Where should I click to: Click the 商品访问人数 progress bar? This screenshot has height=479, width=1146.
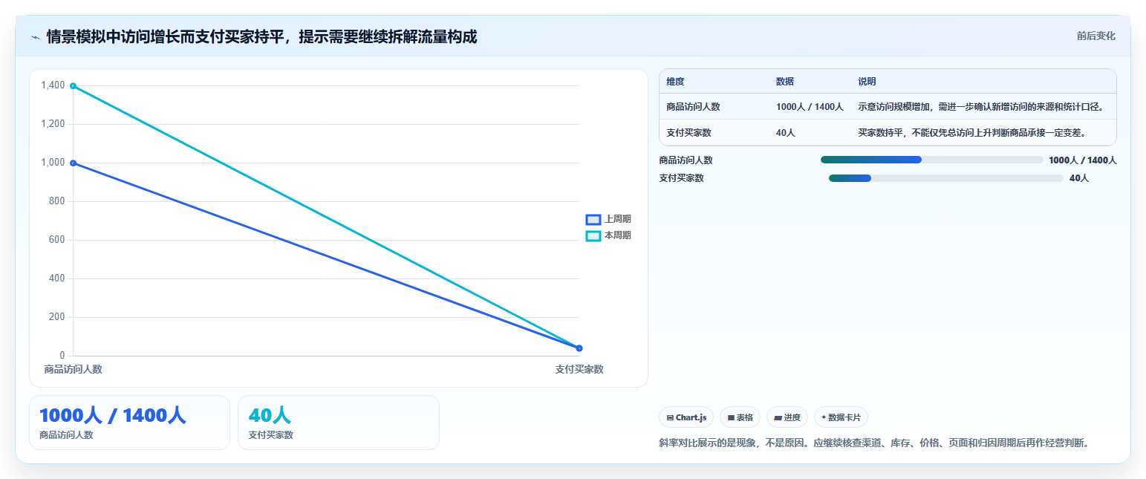point(932,160)
